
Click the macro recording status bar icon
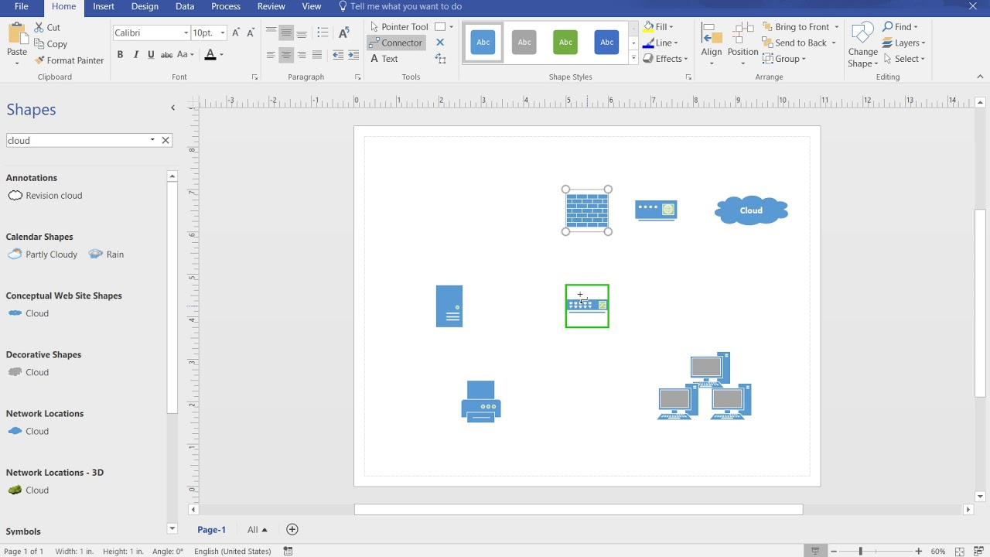[x=288, y=551]
